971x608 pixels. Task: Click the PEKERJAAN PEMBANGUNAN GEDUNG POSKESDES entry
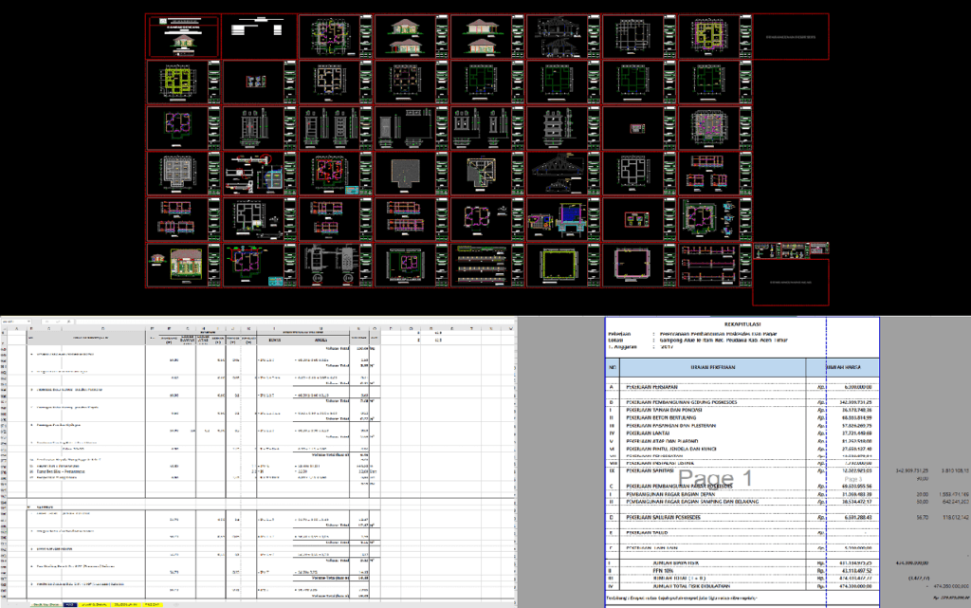[683, 400]
